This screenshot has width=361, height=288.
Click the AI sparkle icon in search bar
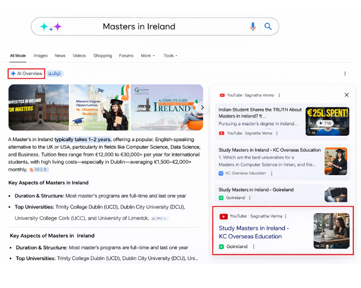(x=51, y=27)
